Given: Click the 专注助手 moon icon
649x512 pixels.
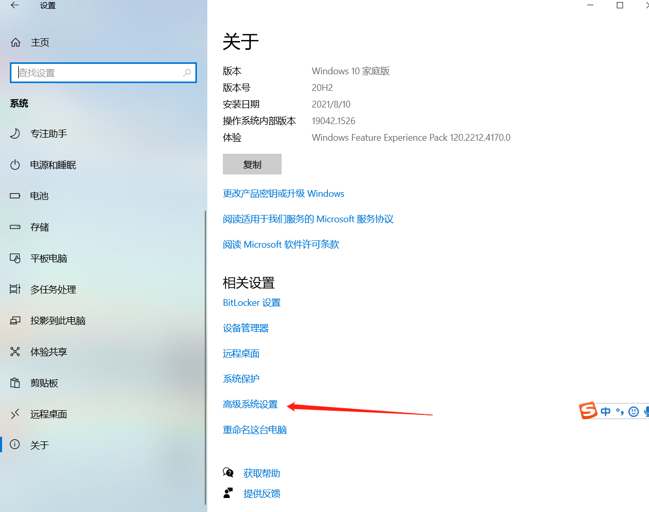Looking at the screenshot, I should coord(15,133).
